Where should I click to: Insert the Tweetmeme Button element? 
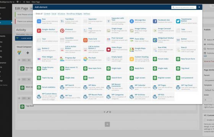click(186, 21)
